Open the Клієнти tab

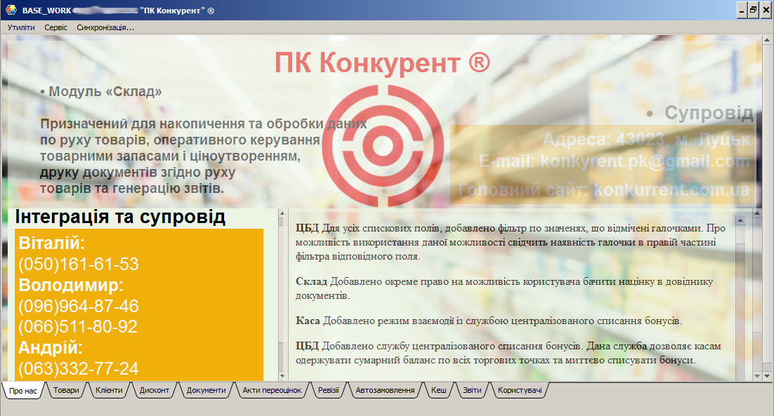[x=109, y=390]
